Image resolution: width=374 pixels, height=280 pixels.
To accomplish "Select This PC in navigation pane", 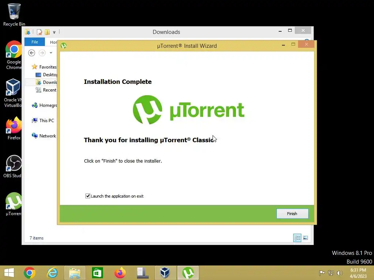I will coord(43,120).
